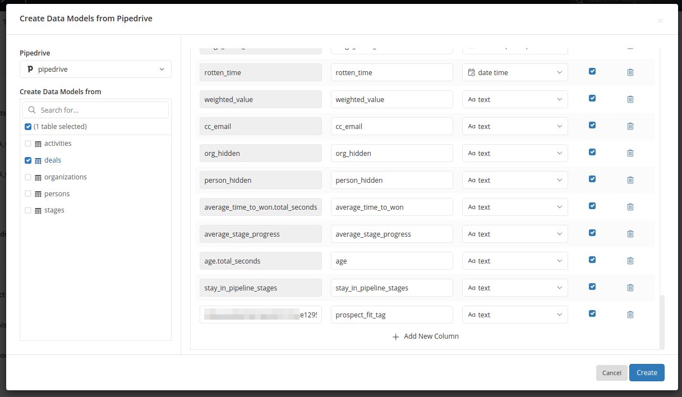Open the age column type dropdown

pos(515,261)
